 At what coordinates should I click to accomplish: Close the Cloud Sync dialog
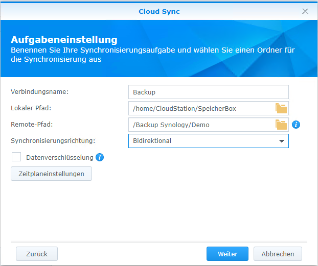click(305, 11)
